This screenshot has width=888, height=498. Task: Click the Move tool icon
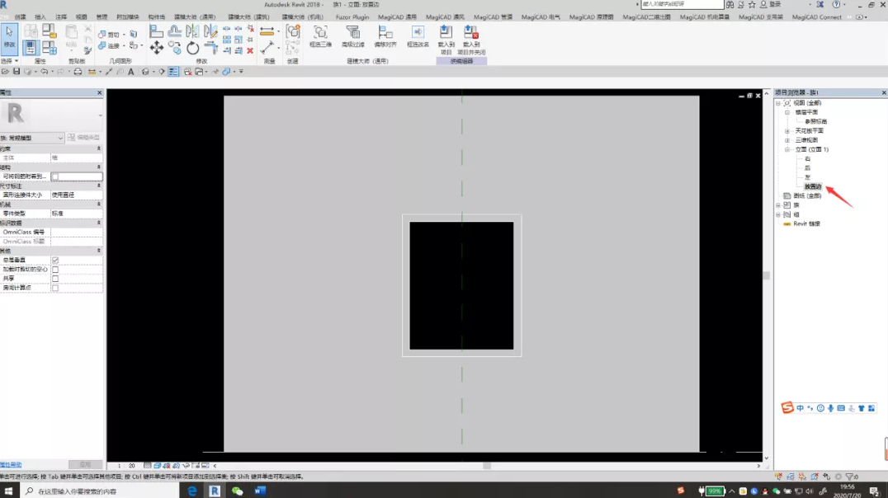coord(156,48)
